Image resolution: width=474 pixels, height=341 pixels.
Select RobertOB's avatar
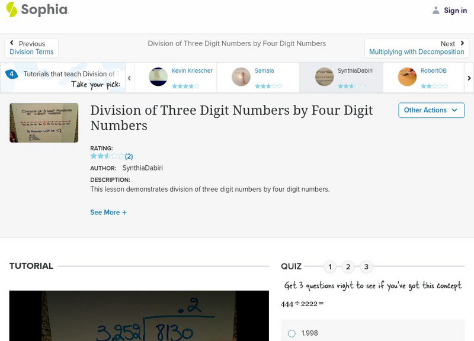coord(406,76)
